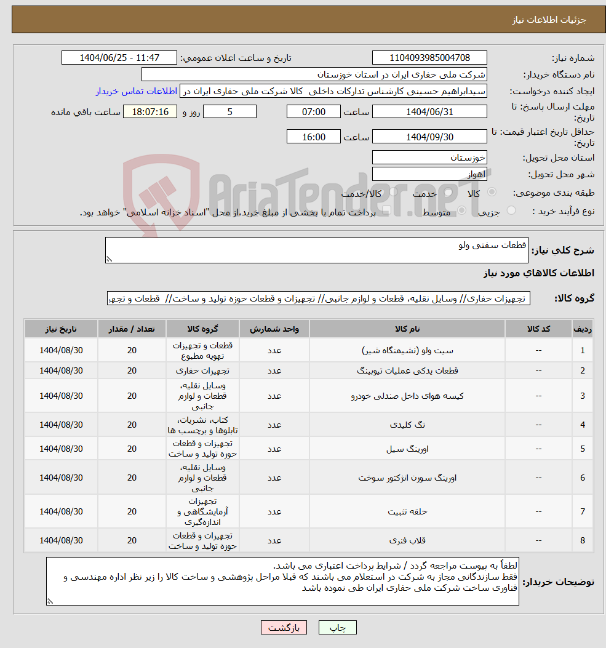
Task: Click the reply deadline date 1404/06/31 field
Action: point(429,111)
